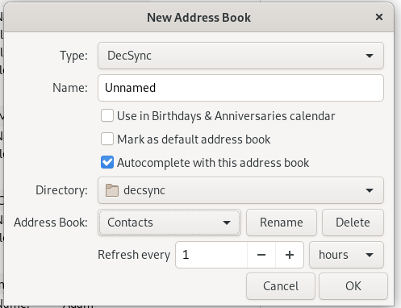This screenshot has width=401, height=308.
Task: Decrease refresh interval with minus button
Action: pyautogui.click(x=261, y=255)
